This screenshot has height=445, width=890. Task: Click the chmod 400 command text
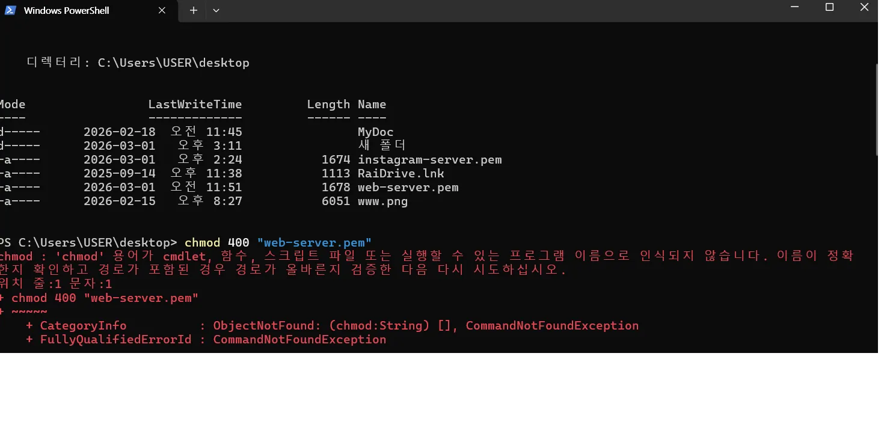216,242
